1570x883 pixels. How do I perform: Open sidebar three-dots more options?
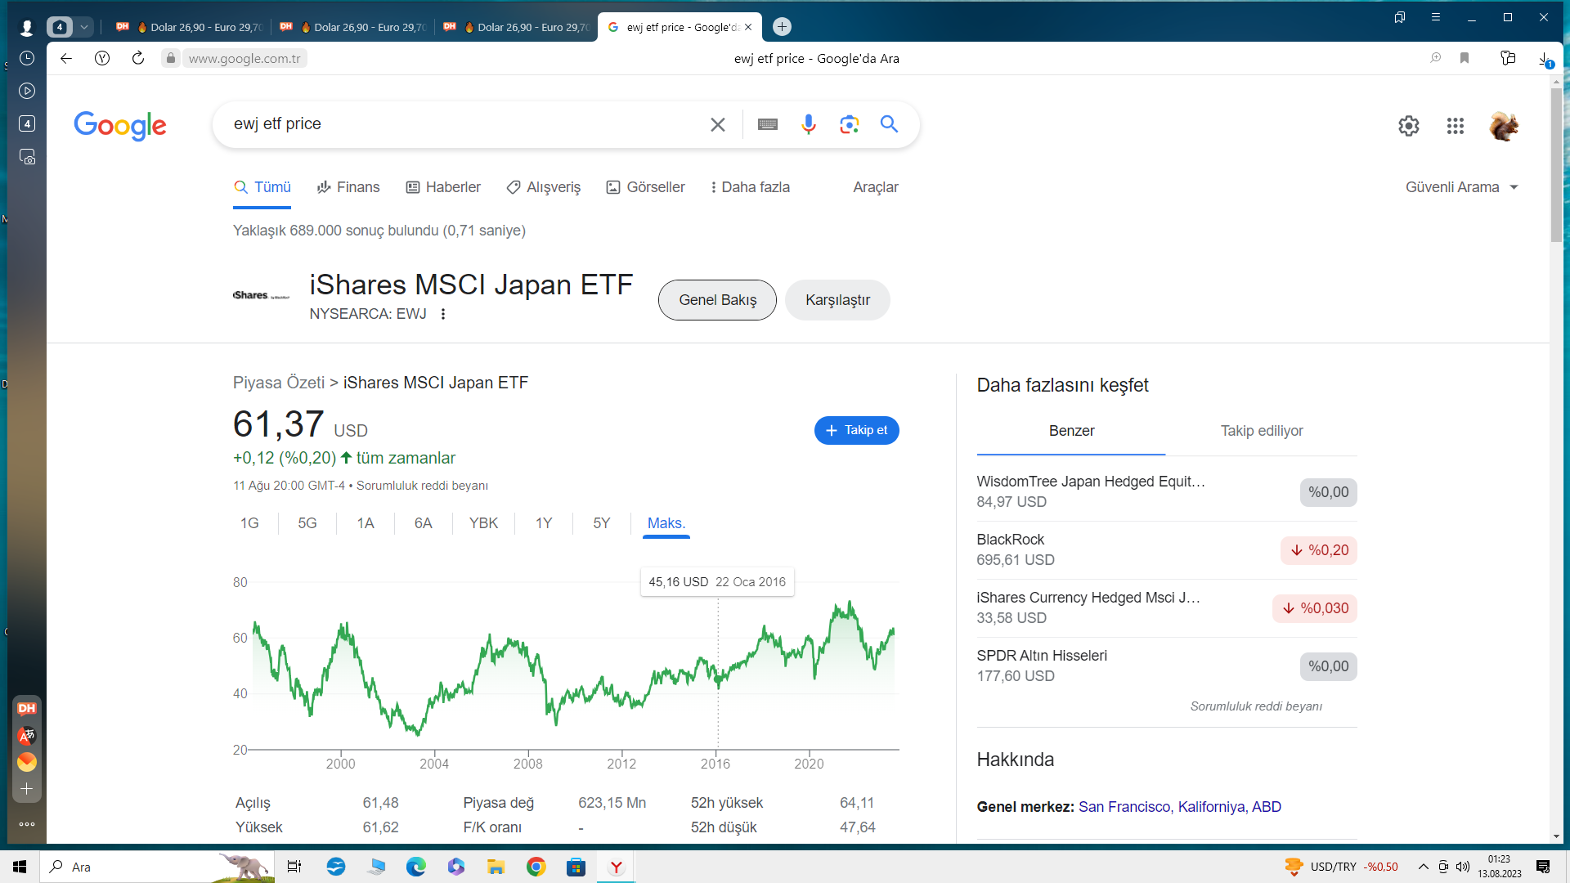(x=27, y=824)
